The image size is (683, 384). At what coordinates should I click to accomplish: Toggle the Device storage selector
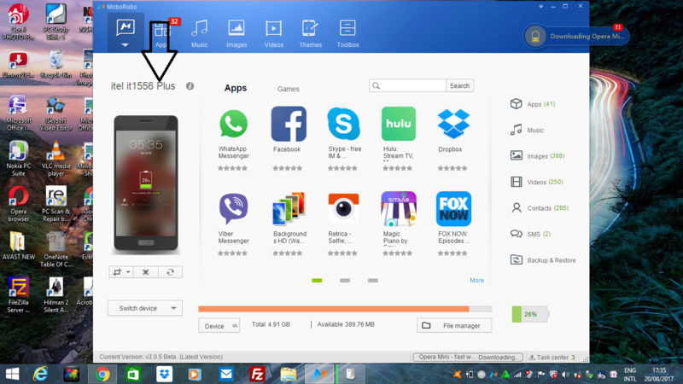(x=219, y=326)
